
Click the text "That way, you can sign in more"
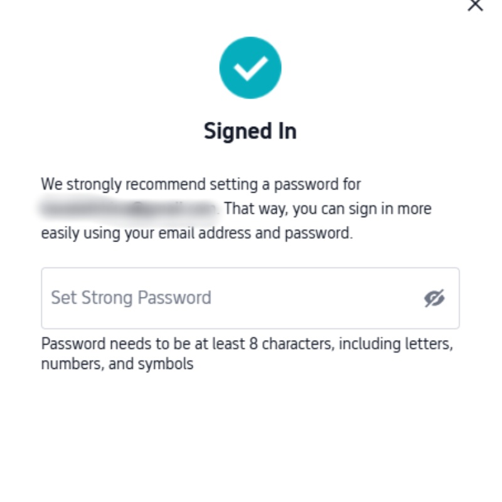(x=328, y=209)
